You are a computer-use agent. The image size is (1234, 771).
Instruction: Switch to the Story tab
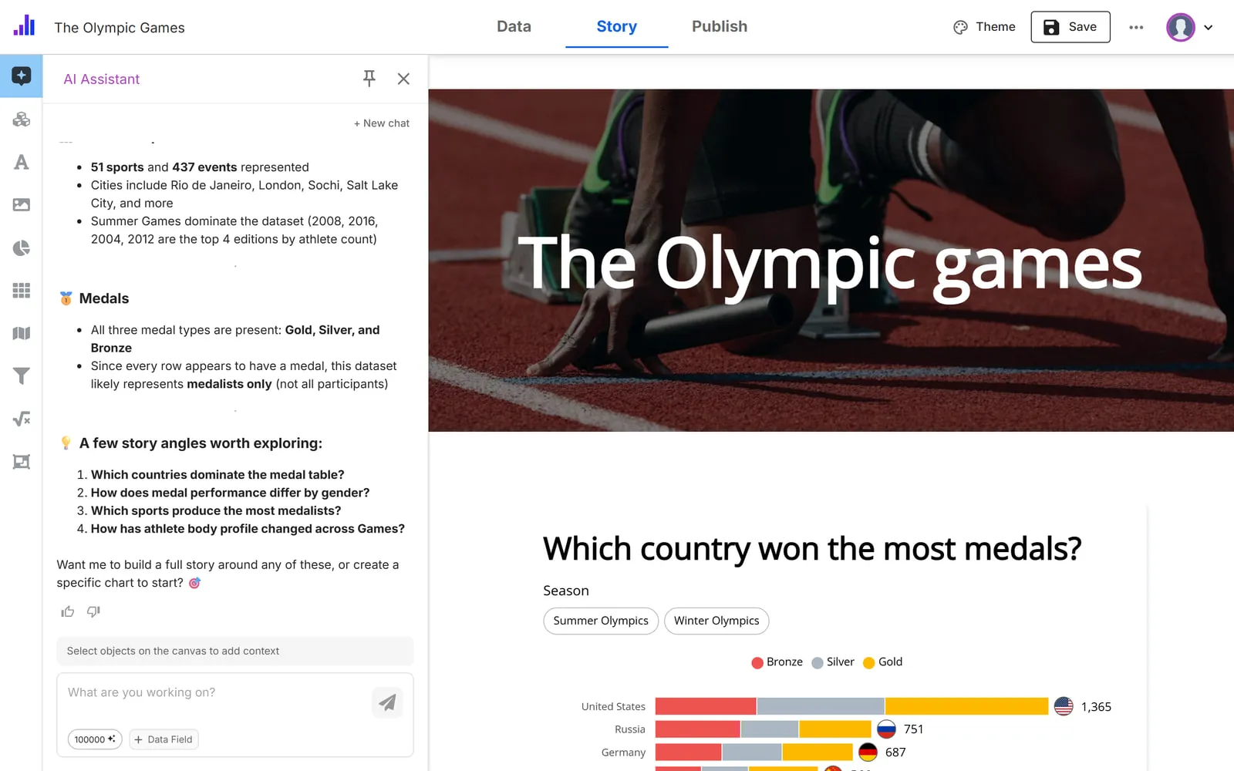pyautogui.click(x=616, y=26)
